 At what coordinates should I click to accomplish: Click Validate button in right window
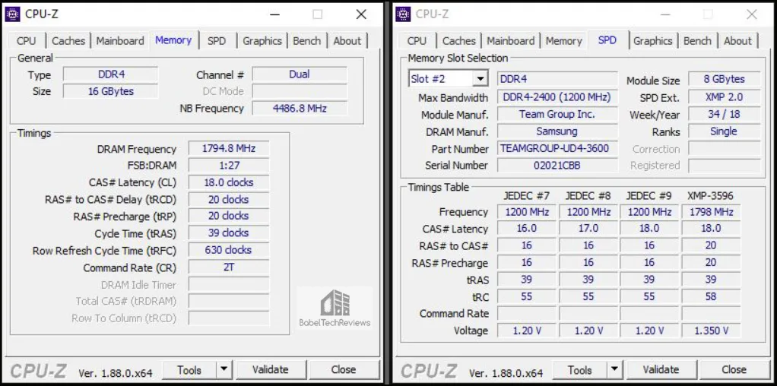[661, 369]
